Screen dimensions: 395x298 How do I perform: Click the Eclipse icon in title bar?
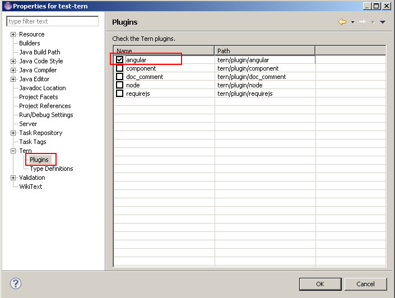click(x=8, y=6)
